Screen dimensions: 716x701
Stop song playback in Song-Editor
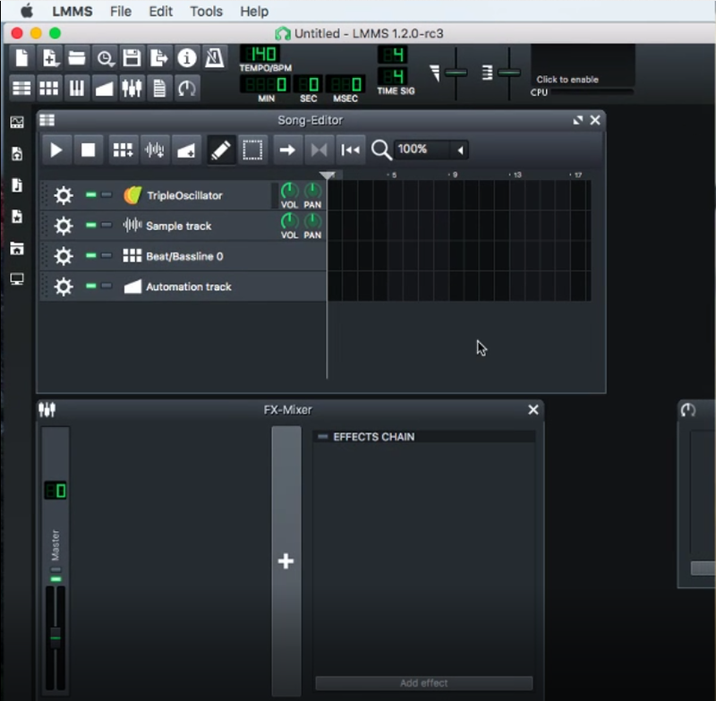88,150
